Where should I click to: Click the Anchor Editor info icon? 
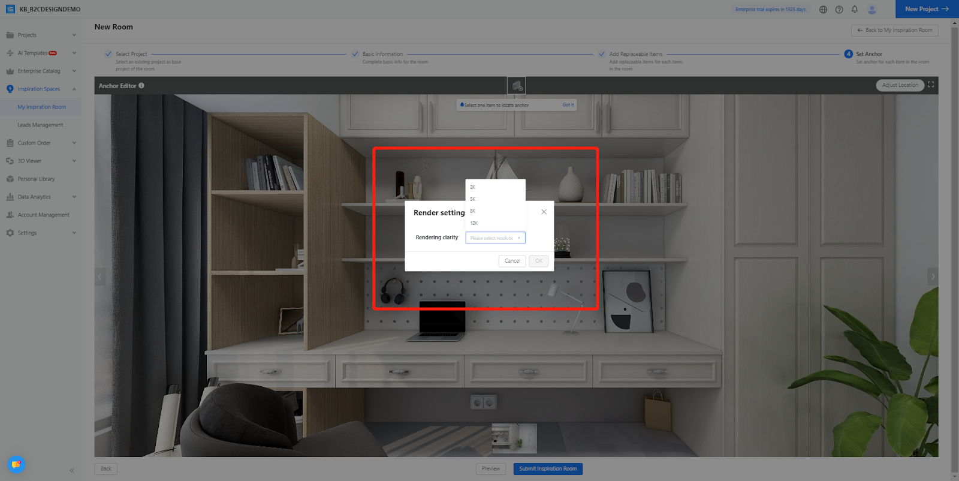coord(141,86)
